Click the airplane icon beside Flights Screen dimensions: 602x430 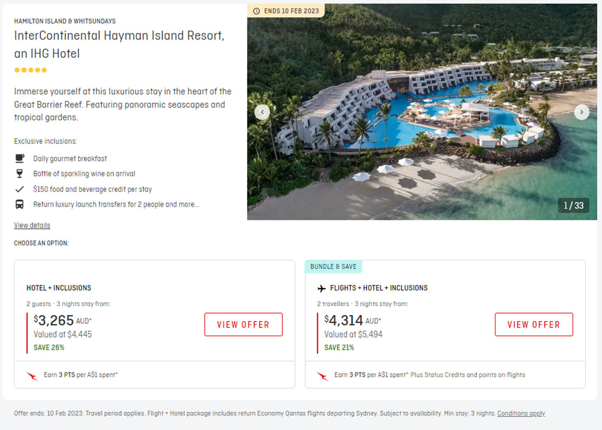[x=321, y=288]
